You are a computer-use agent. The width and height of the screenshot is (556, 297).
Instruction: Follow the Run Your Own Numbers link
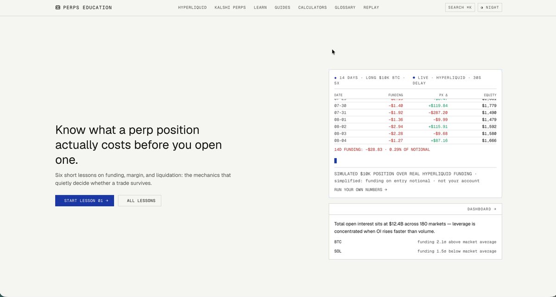pos(360,190)
